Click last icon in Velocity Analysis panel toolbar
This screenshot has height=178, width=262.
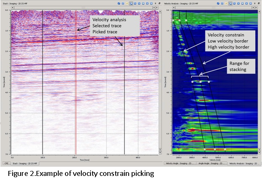tap(259, 3)
